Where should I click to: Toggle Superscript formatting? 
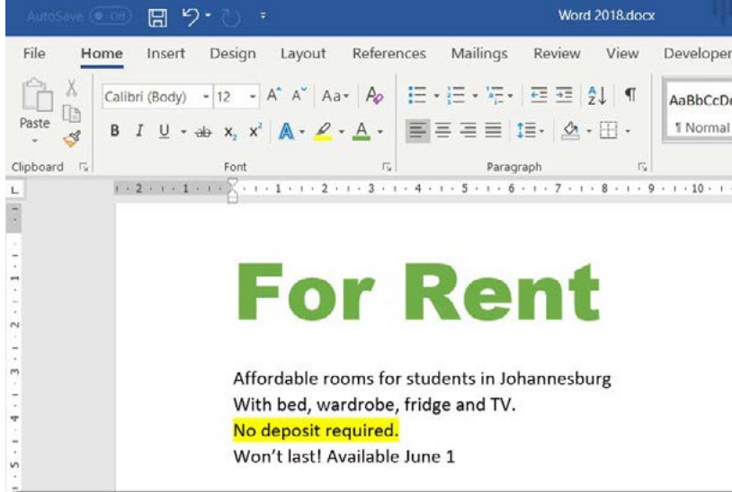pyautogui.click(x=254, y=131)
